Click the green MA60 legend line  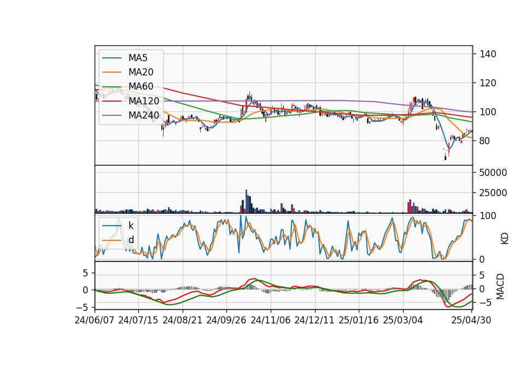112,87
